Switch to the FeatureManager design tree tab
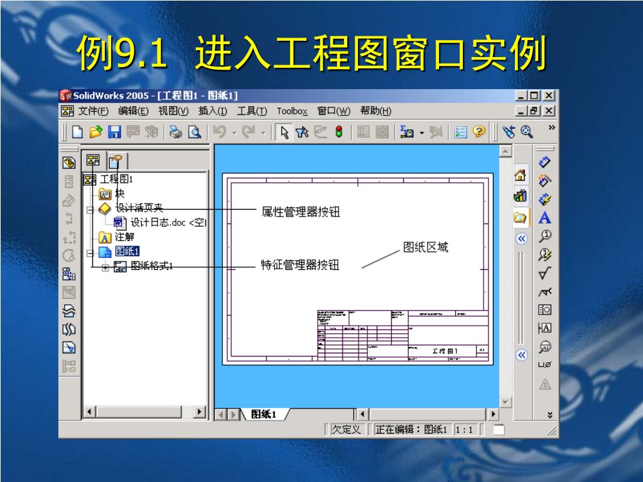This screenshot has height=482, width=643. tap(93, 160)
